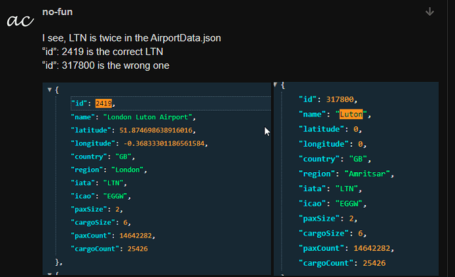This screenshot has width=455, height=277.
Task: Click the longitude value -0.36833301186561584
Action: (x=164, y=143)
